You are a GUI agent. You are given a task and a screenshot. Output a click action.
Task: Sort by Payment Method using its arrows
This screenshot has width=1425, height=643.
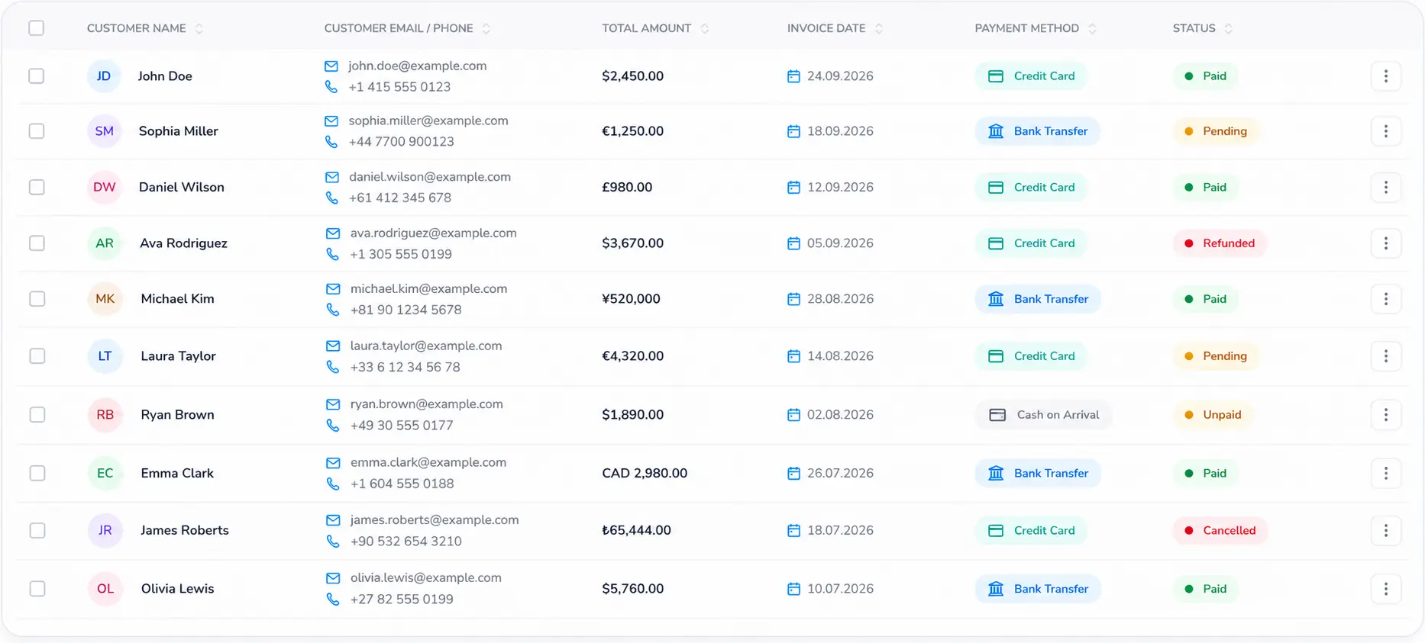(x=1092, y=29)
